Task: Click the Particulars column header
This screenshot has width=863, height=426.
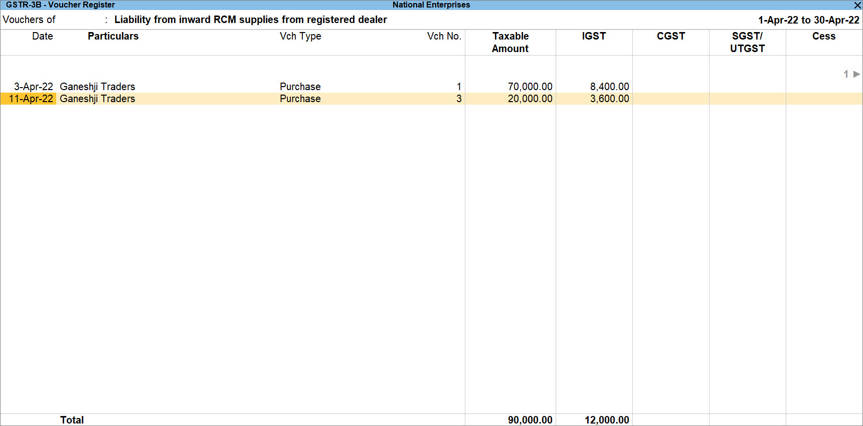Action: [x=113, y=36]
